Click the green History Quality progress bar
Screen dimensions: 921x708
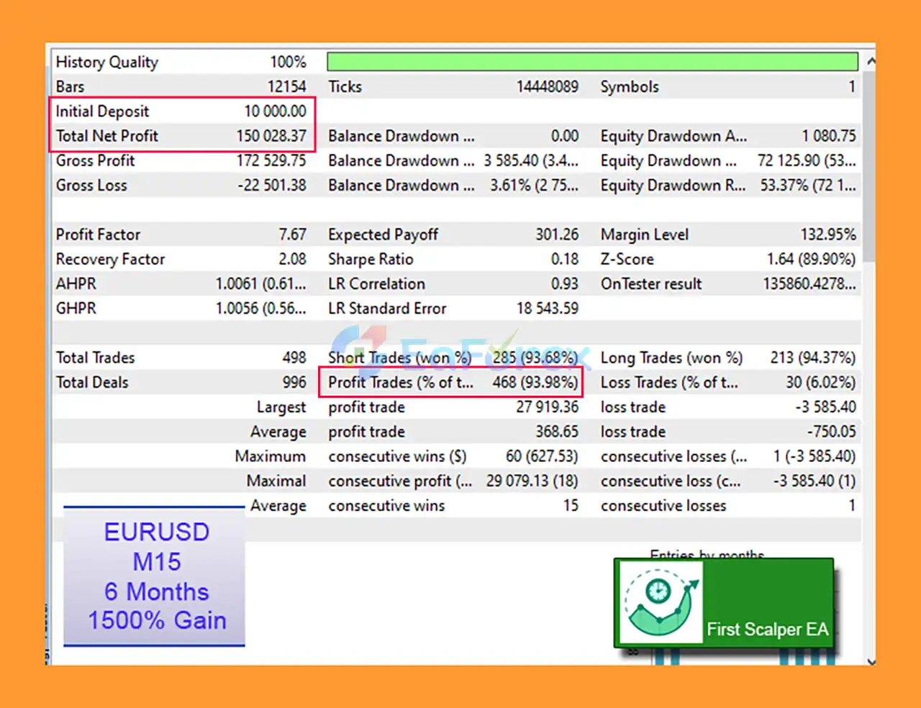591,62
